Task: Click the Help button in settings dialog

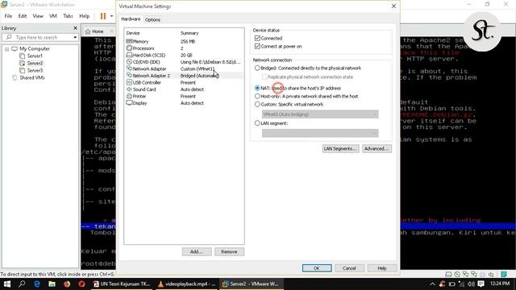Action: (x=381, y=268)
